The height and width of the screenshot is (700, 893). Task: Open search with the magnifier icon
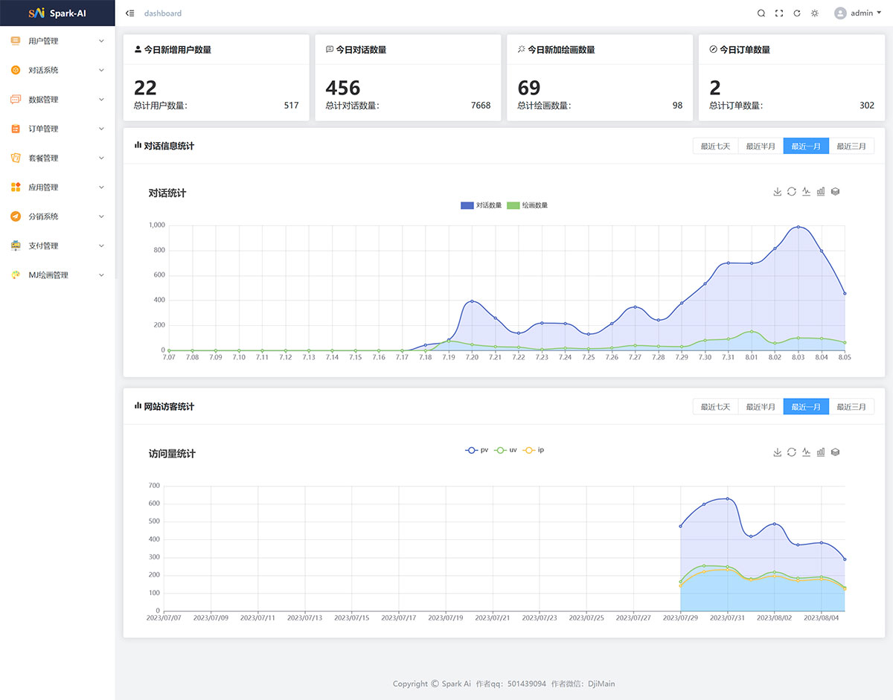click(x=761, y=13)
